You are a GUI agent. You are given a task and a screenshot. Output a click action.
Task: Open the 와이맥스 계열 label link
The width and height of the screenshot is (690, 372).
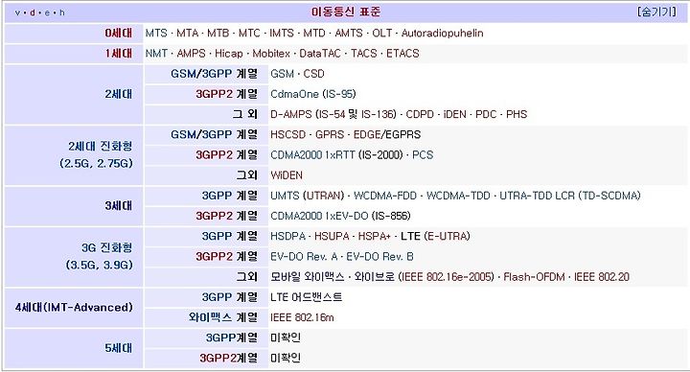coord(223,317)
